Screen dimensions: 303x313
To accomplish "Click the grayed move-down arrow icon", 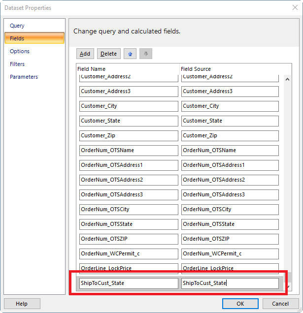I will [x=146, y=54].
